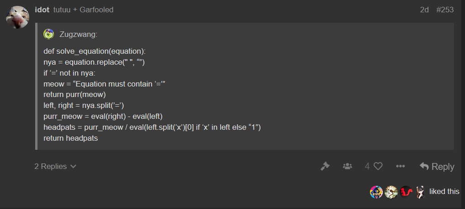Screen dimensions: 465x209
Task: Click the user title tutuu + Garfooled
Action: [83, 10]
